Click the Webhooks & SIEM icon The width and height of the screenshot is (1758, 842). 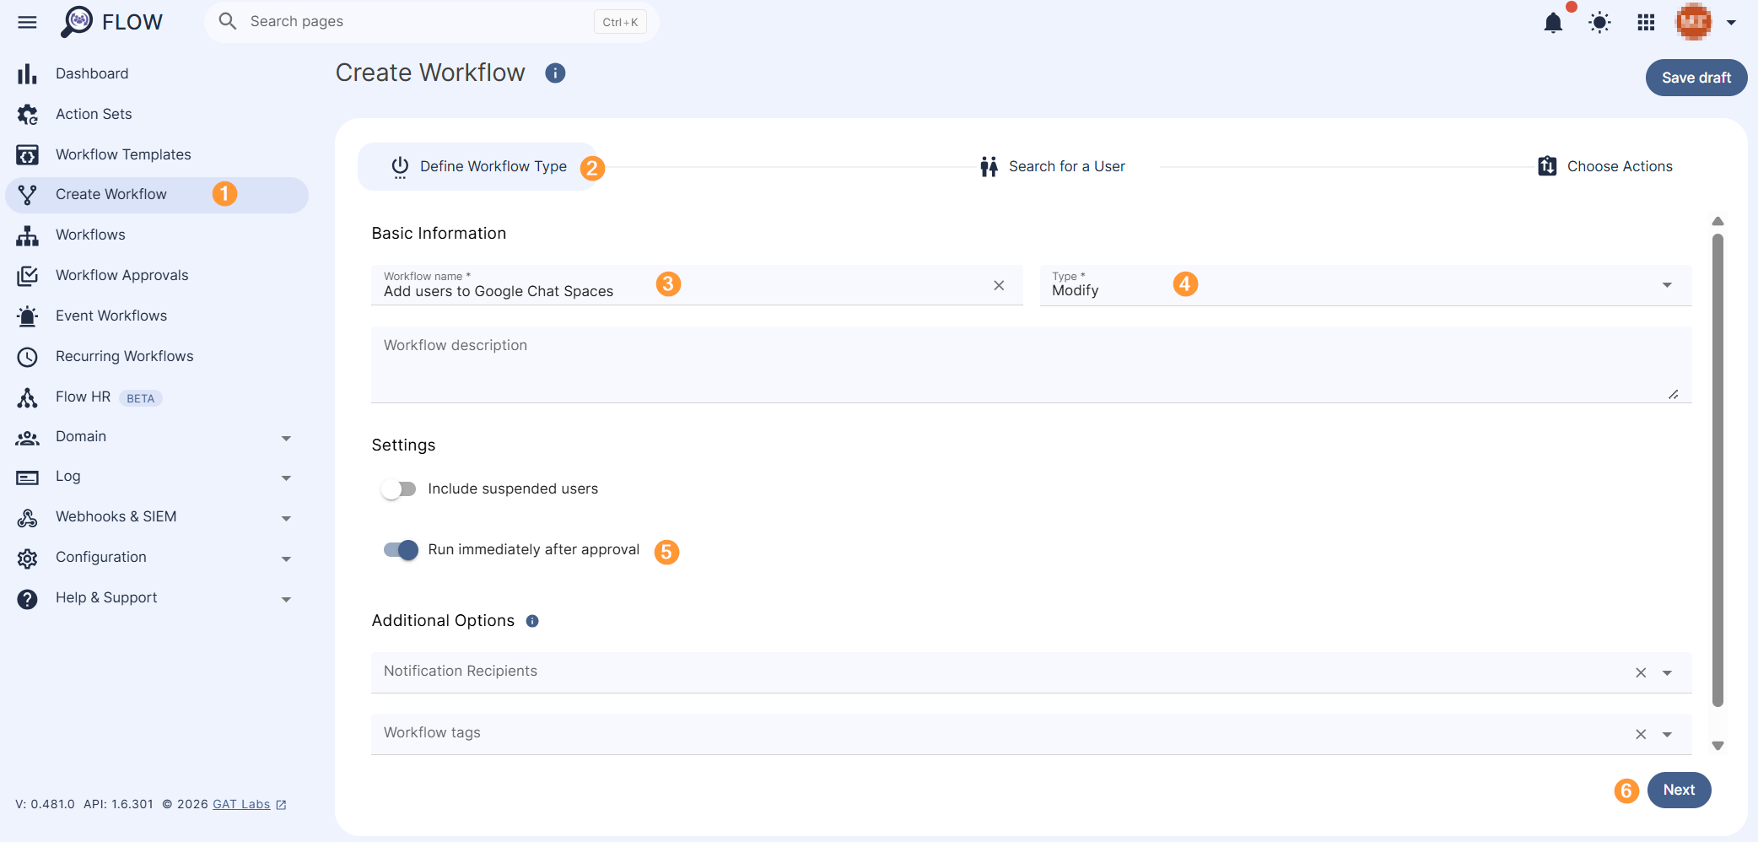(x=27, y=518)
